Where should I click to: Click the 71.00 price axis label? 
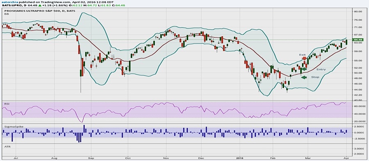(358, 27)
